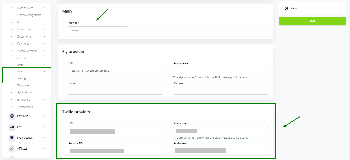This screenshot has height=160, width=350.
Task: Open Form editor in the sidebar
Action: 25,29
